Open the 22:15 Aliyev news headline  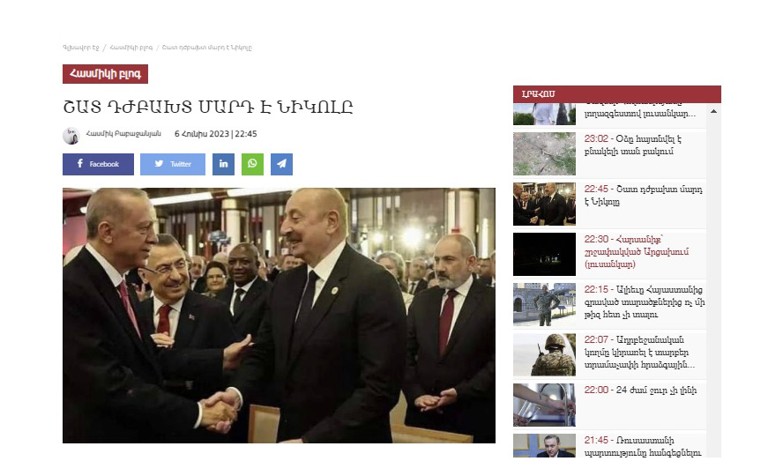point(645,302)
